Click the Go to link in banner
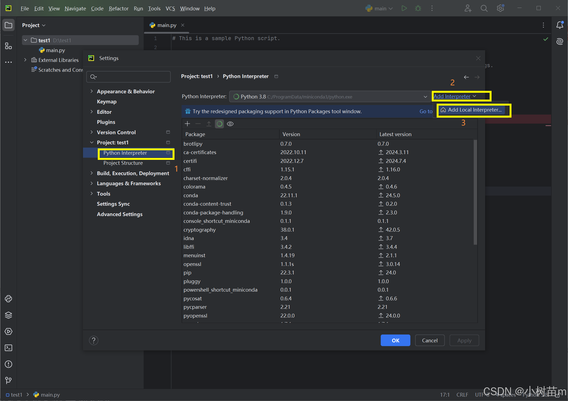568x401 pixels. click(426, 111)
